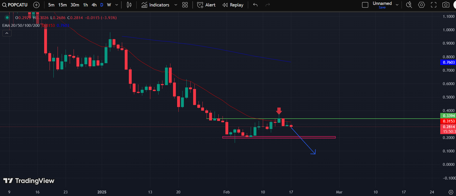456x196 pixels.
Task: Open indicator templates grid icon
Action: (185, 5)
